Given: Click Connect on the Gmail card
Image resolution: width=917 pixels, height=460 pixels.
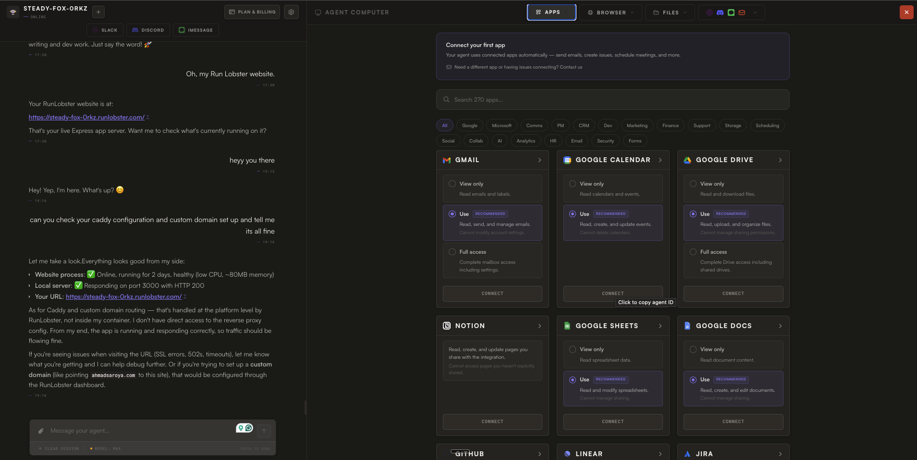Looking at the screenshot, I should 492,294.
